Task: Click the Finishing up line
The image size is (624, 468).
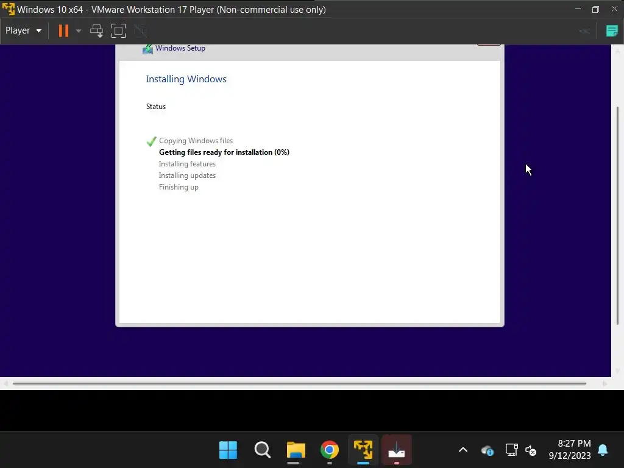Action: pyautogui.click(x=179, y=186)
